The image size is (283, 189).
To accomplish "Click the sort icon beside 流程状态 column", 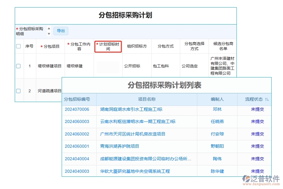I will point(267,99).
